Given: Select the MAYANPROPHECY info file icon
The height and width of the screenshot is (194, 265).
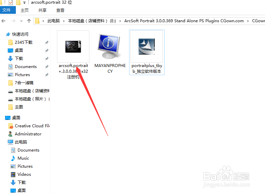Looking at the screenshot, I should [109, 46].
